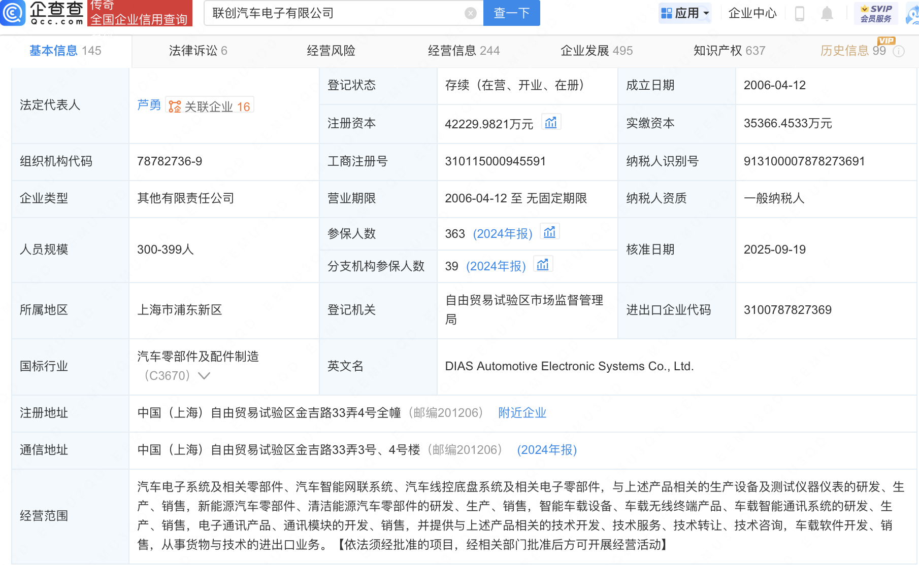The height and width of the screenshot is (565, 919).
Task: Click the chart icon beside branch insured count 39
Action: coord(543,265)
